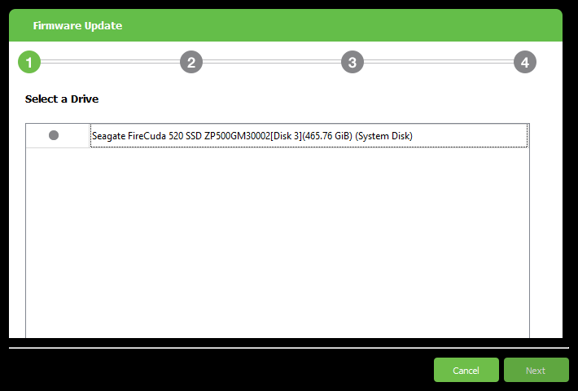Click the green header bar right of the title

pyautogui.click(x=342, y=25)
